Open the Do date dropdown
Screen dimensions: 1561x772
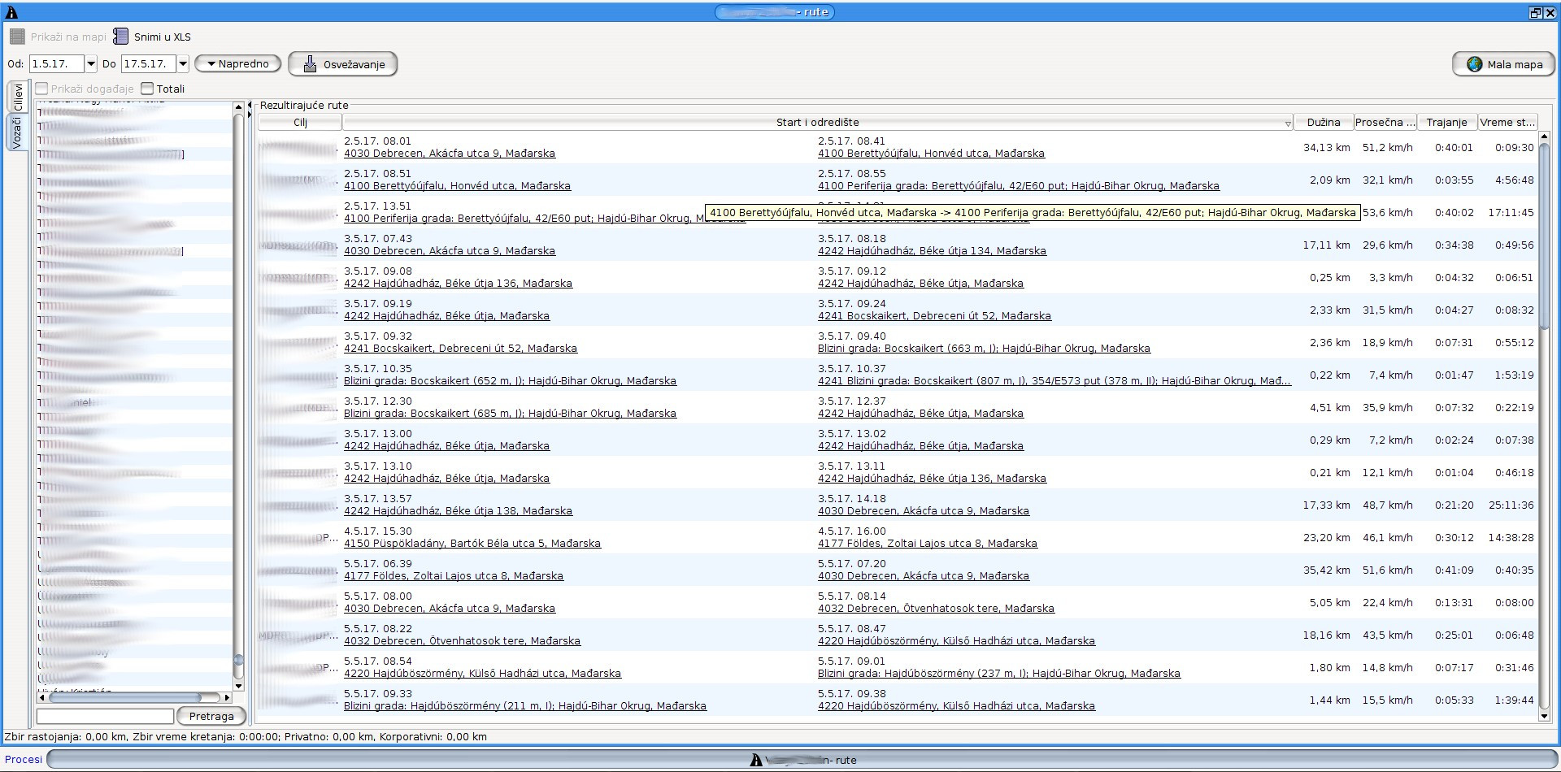tap(183, 64)
